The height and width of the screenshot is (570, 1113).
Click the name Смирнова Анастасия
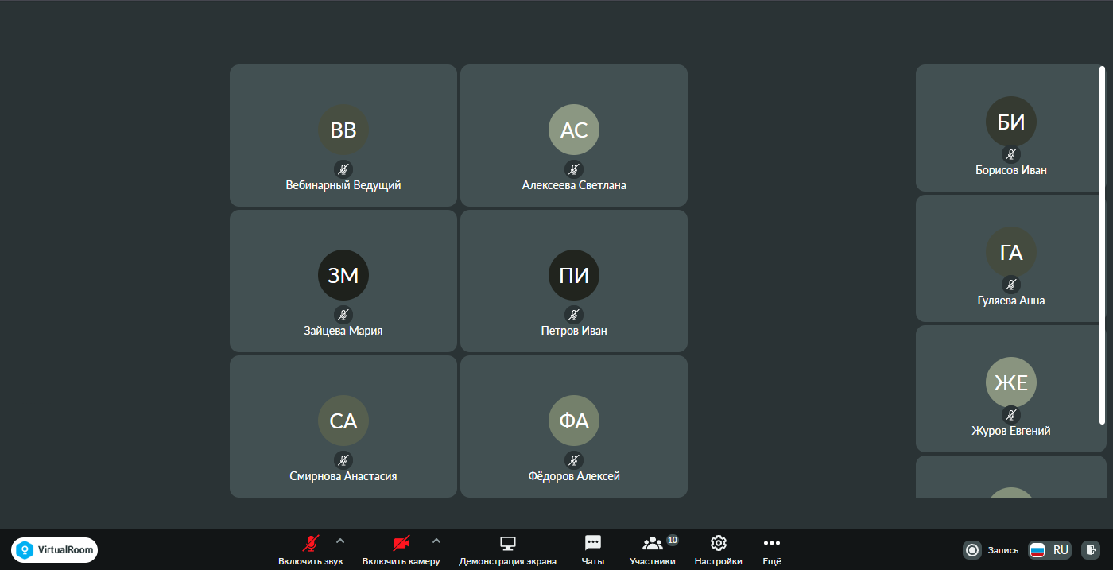tap(343, 476)
